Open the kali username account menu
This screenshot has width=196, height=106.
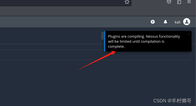click(178, 22)
